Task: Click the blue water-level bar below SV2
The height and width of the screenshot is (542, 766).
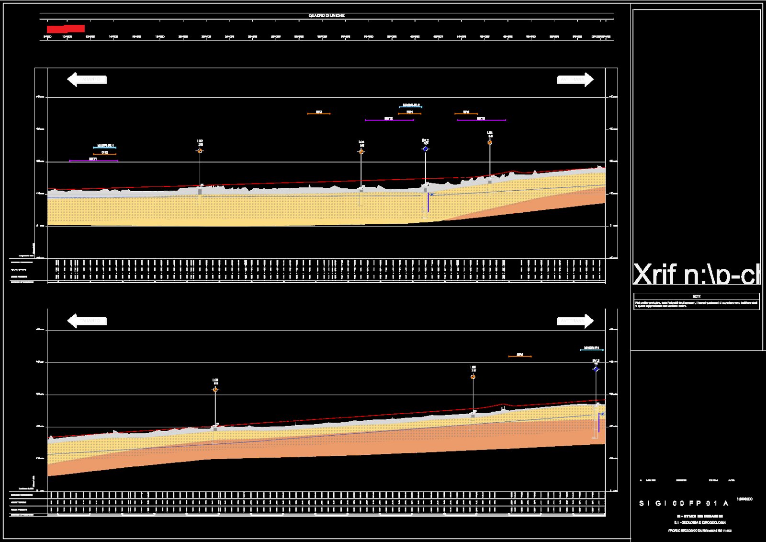Action: tap(428, 203)
